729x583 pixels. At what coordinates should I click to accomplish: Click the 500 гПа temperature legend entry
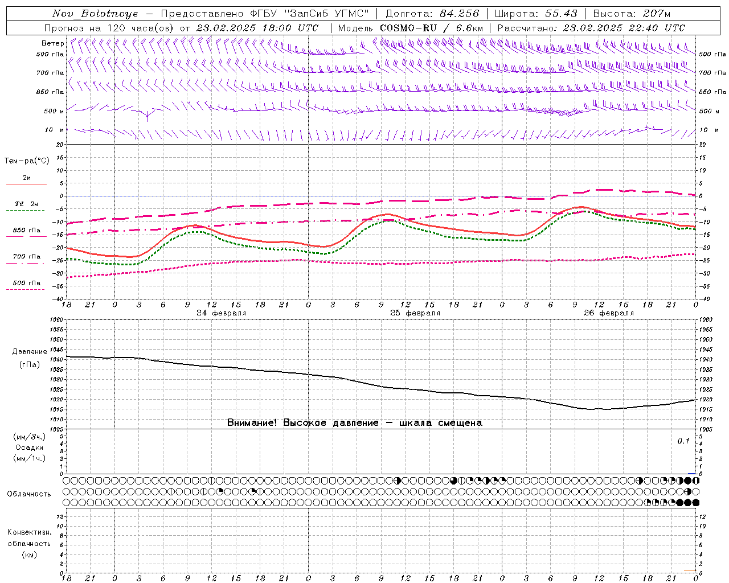27,283
